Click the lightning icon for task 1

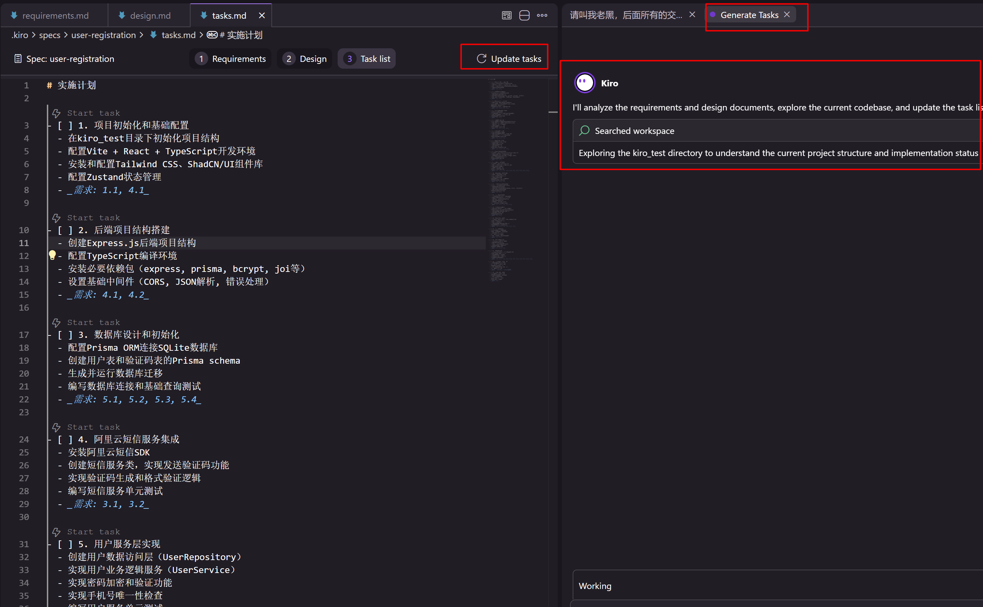57,113
